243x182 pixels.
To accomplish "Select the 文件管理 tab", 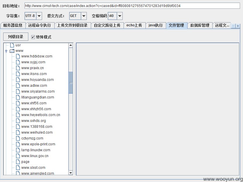I will pos(176,25).
